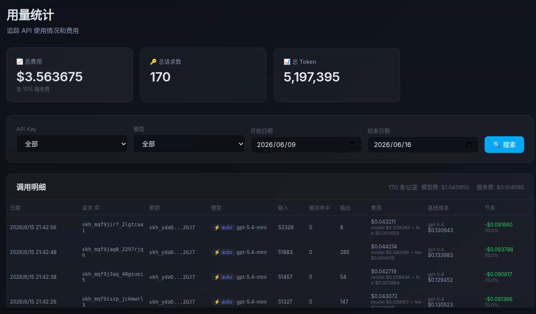Click input value 51883
The height and width of the screenshot is (314, 536).
click(285, 252)
